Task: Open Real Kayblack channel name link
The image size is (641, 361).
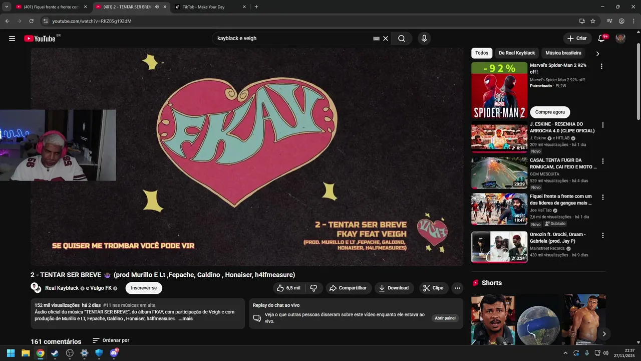Action: (x=62, y=288)
